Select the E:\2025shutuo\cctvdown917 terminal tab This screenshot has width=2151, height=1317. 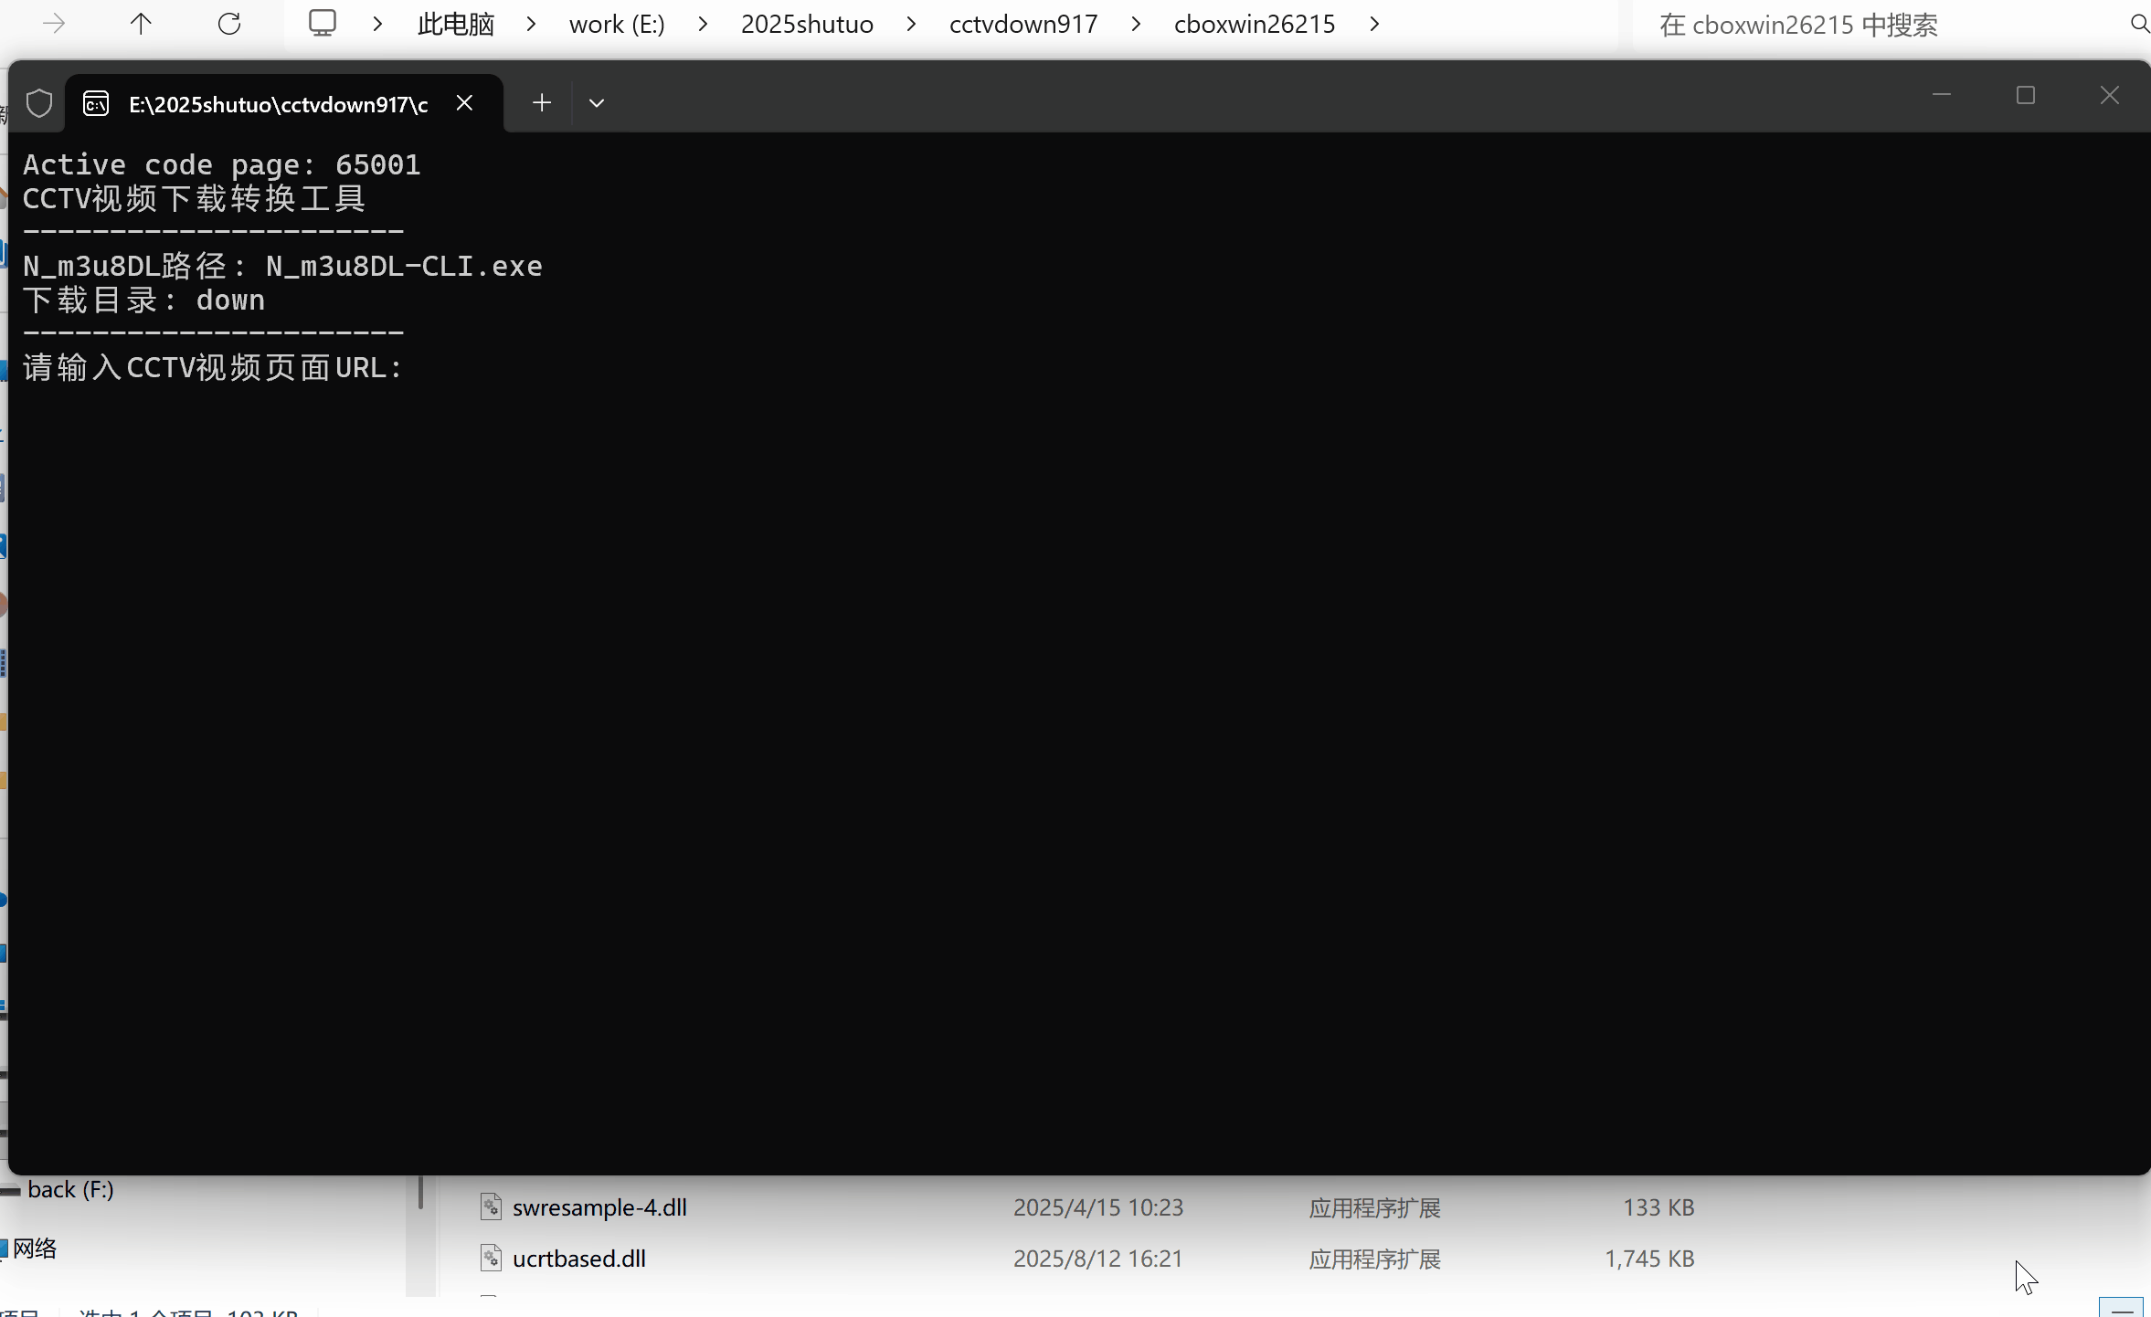tap(278, 104)
